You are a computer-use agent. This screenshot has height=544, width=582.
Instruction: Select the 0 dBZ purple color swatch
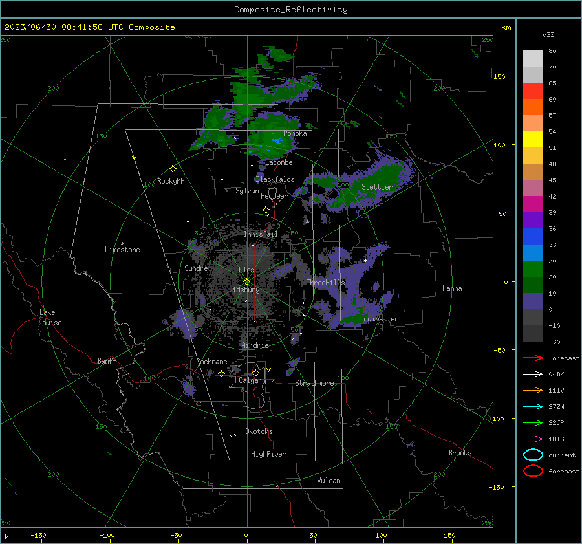tap(533, 301)
